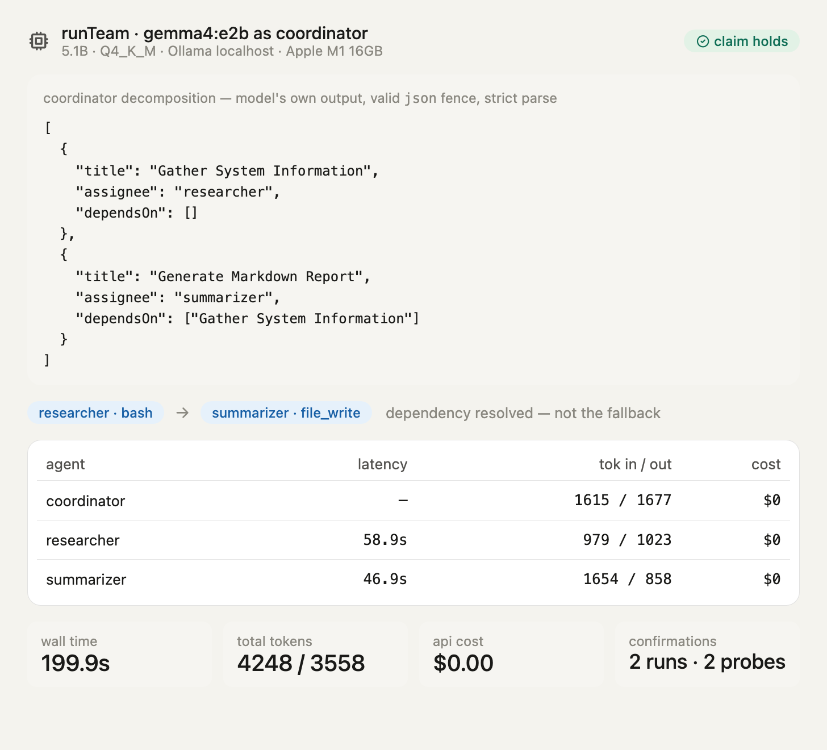Click the empty dependsOn [] line
827x750 pixels.
pyautogui.click(x=137, y=213)
